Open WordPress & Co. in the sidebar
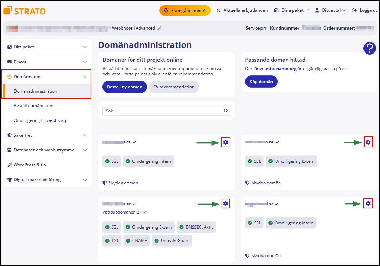 (x=30, y=165)
